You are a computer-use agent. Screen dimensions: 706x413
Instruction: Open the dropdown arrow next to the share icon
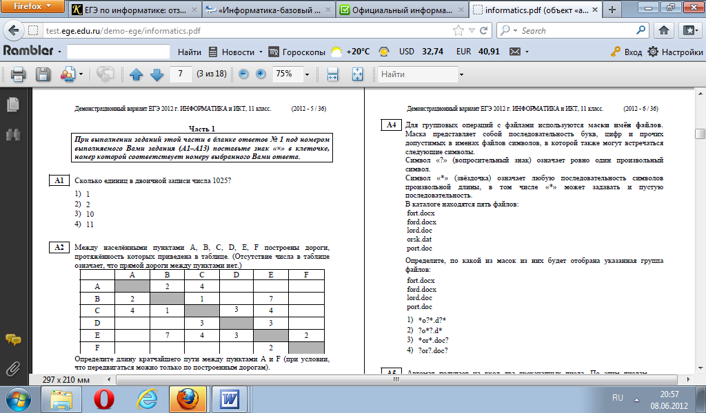(81, 74)
